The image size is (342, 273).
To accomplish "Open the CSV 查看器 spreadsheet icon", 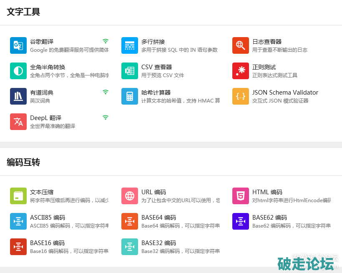I will (x=130, y=71).
